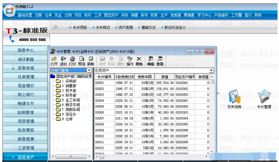Click the 打印 (Print) toolbar icon
The height and width of the screenshot is (162, 279).
(x=72, y=61)
